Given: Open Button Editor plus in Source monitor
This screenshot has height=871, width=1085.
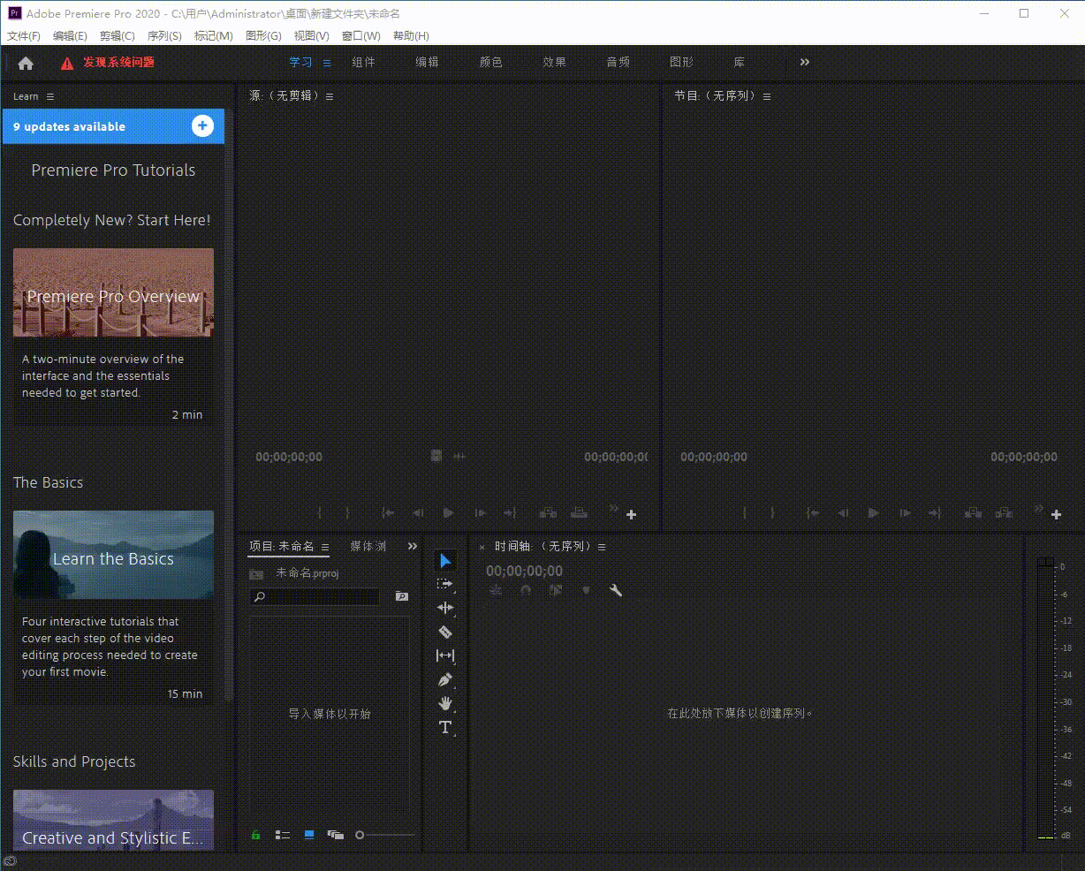Looking at the screenshot, I should click(x=631, y=514).
